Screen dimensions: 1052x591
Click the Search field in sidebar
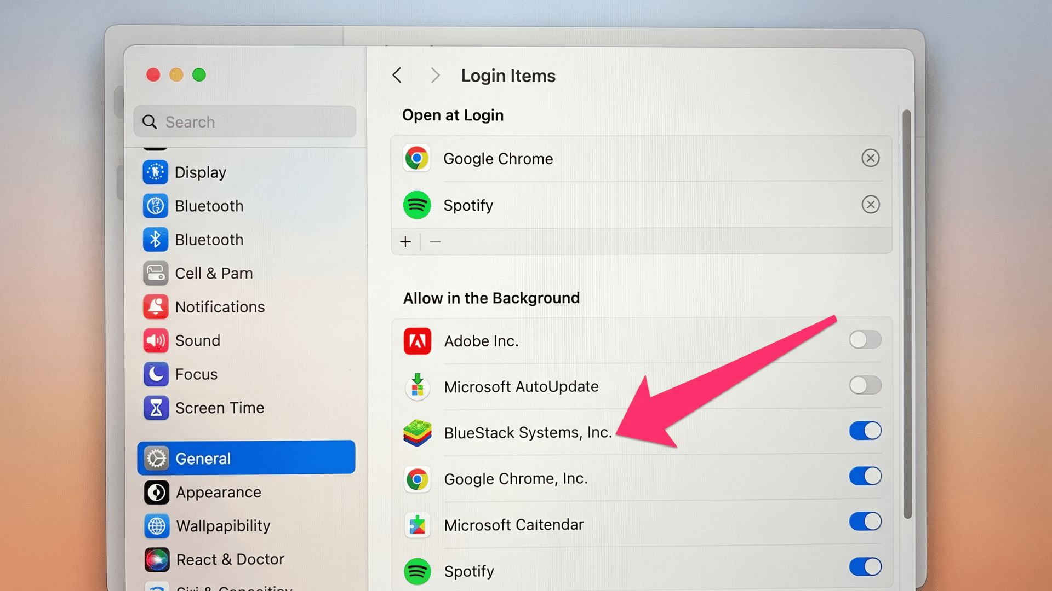tap(245, 121)
